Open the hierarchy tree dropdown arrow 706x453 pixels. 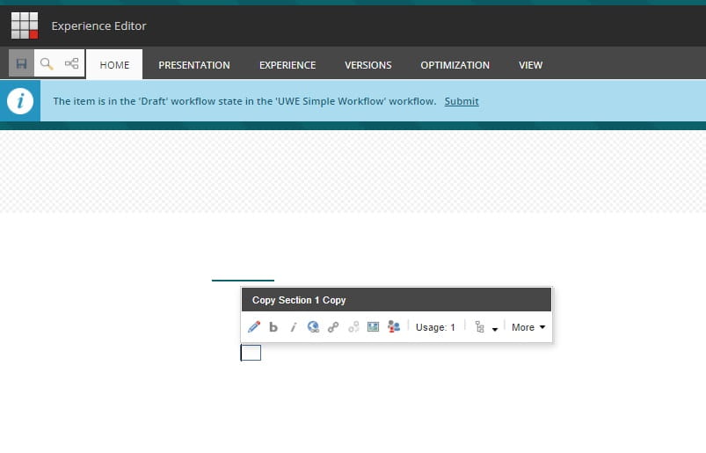pyautogui.click(x=495, y=329)
